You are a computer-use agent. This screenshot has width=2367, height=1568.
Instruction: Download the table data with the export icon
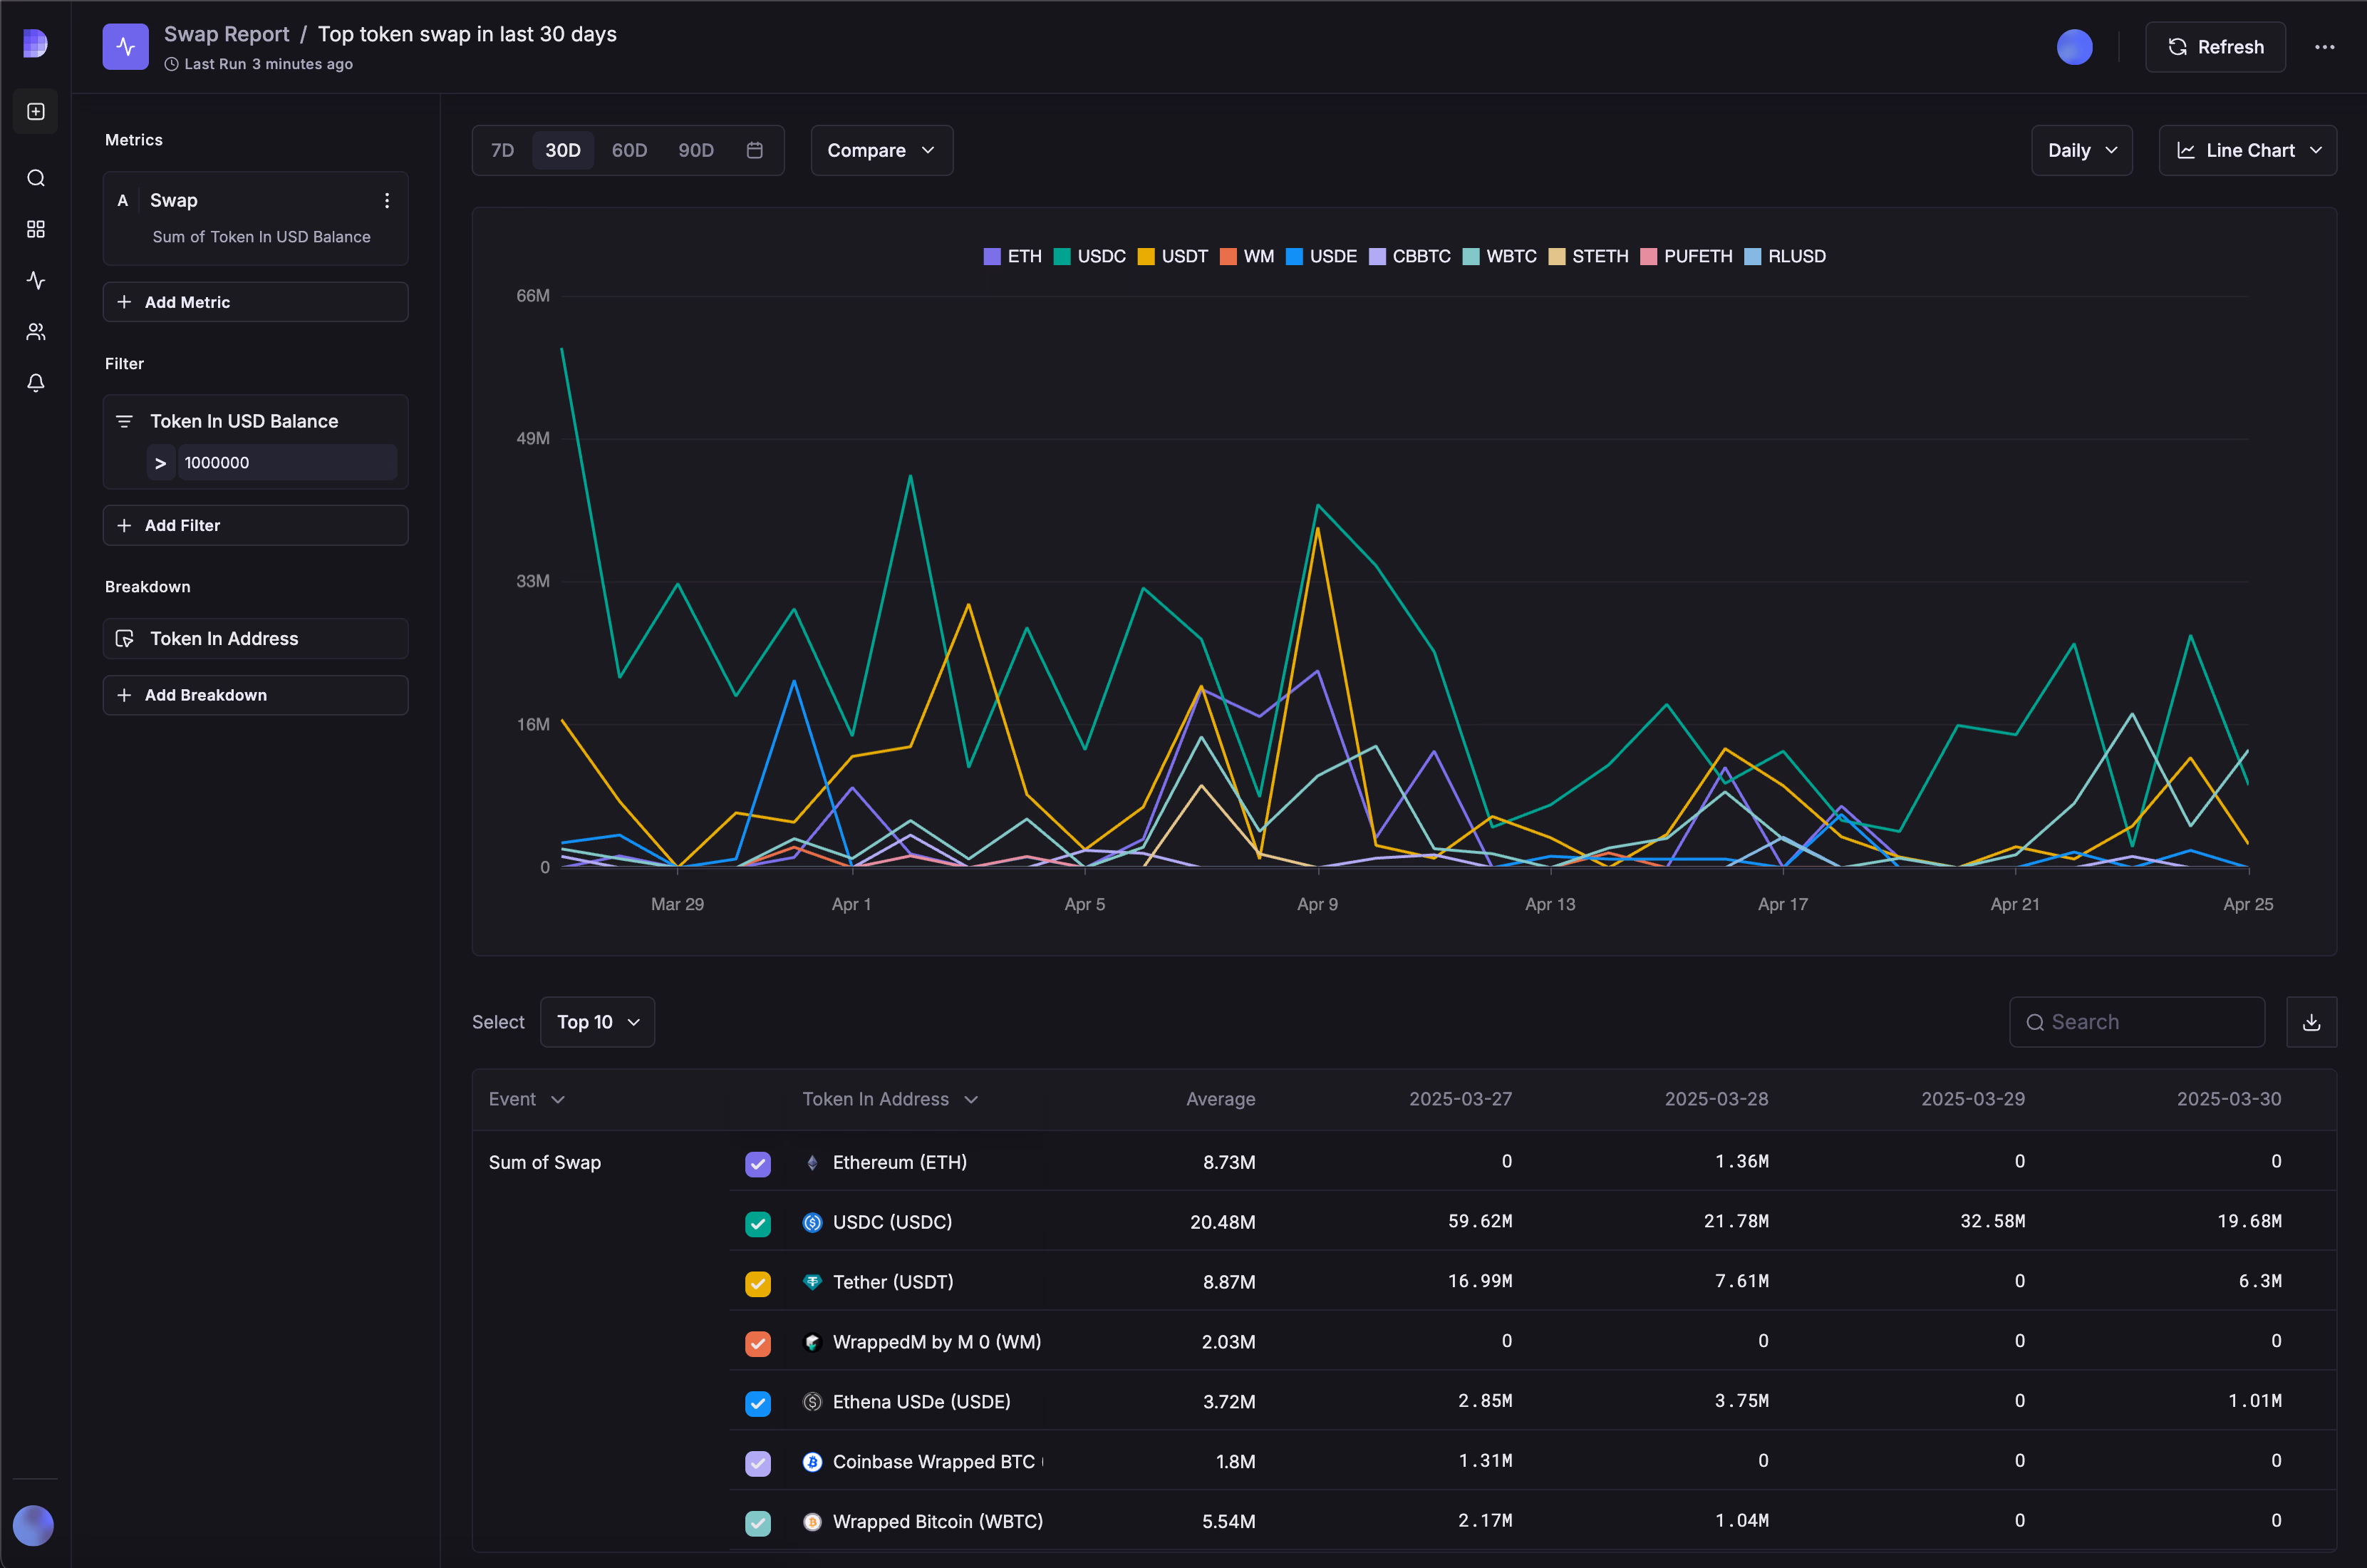tap(2311, 1021)
